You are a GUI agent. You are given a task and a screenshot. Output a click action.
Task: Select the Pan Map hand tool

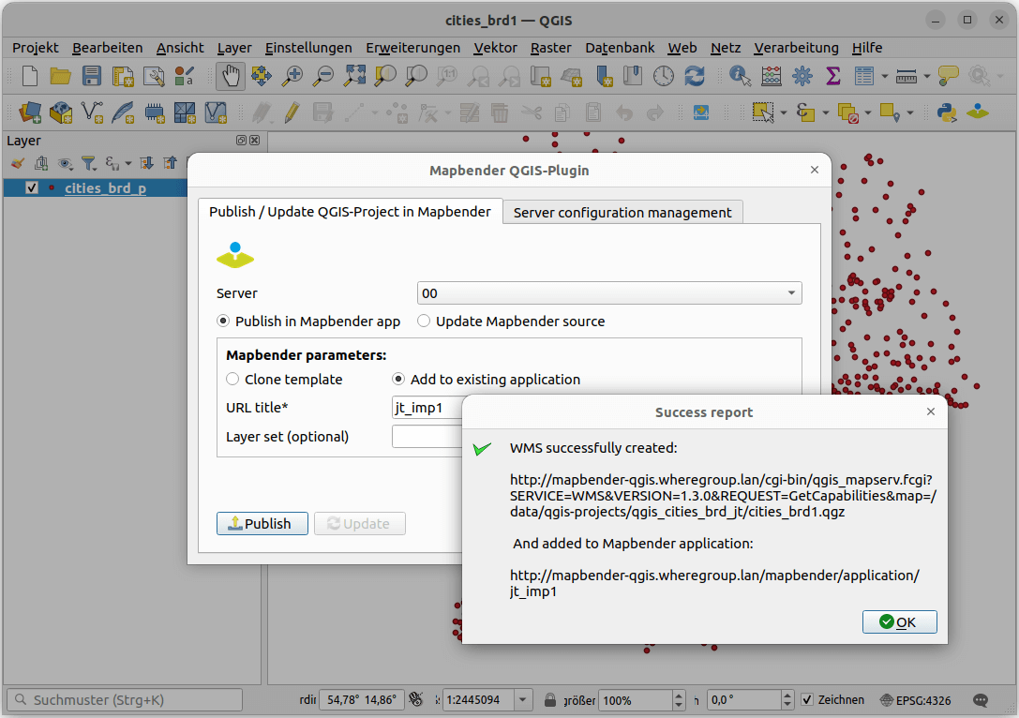[230, 76]
